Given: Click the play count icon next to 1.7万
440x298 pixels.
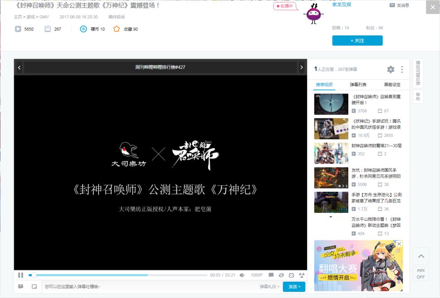Looking at the screenshot, I should [x=354, y=209].
